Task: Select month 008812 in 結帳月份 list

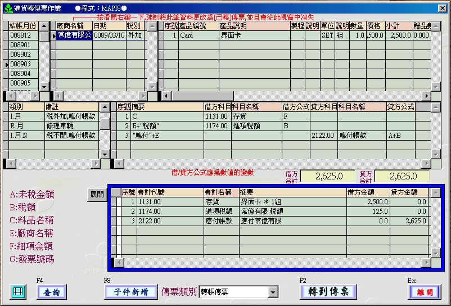Action: click(x=24, y=35)
